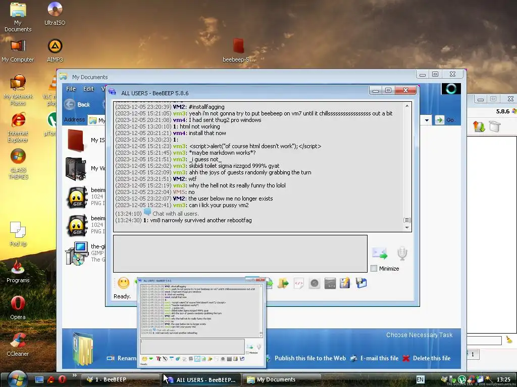517x387 pixels.
Task: Click the EN language indicator
Action: pyautogui.click(x=420, y=379)
